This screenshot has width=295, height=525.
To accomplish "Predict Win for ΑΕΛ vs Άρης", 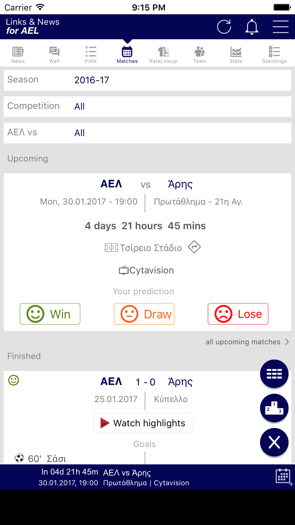I will click(x=50, y=314).
